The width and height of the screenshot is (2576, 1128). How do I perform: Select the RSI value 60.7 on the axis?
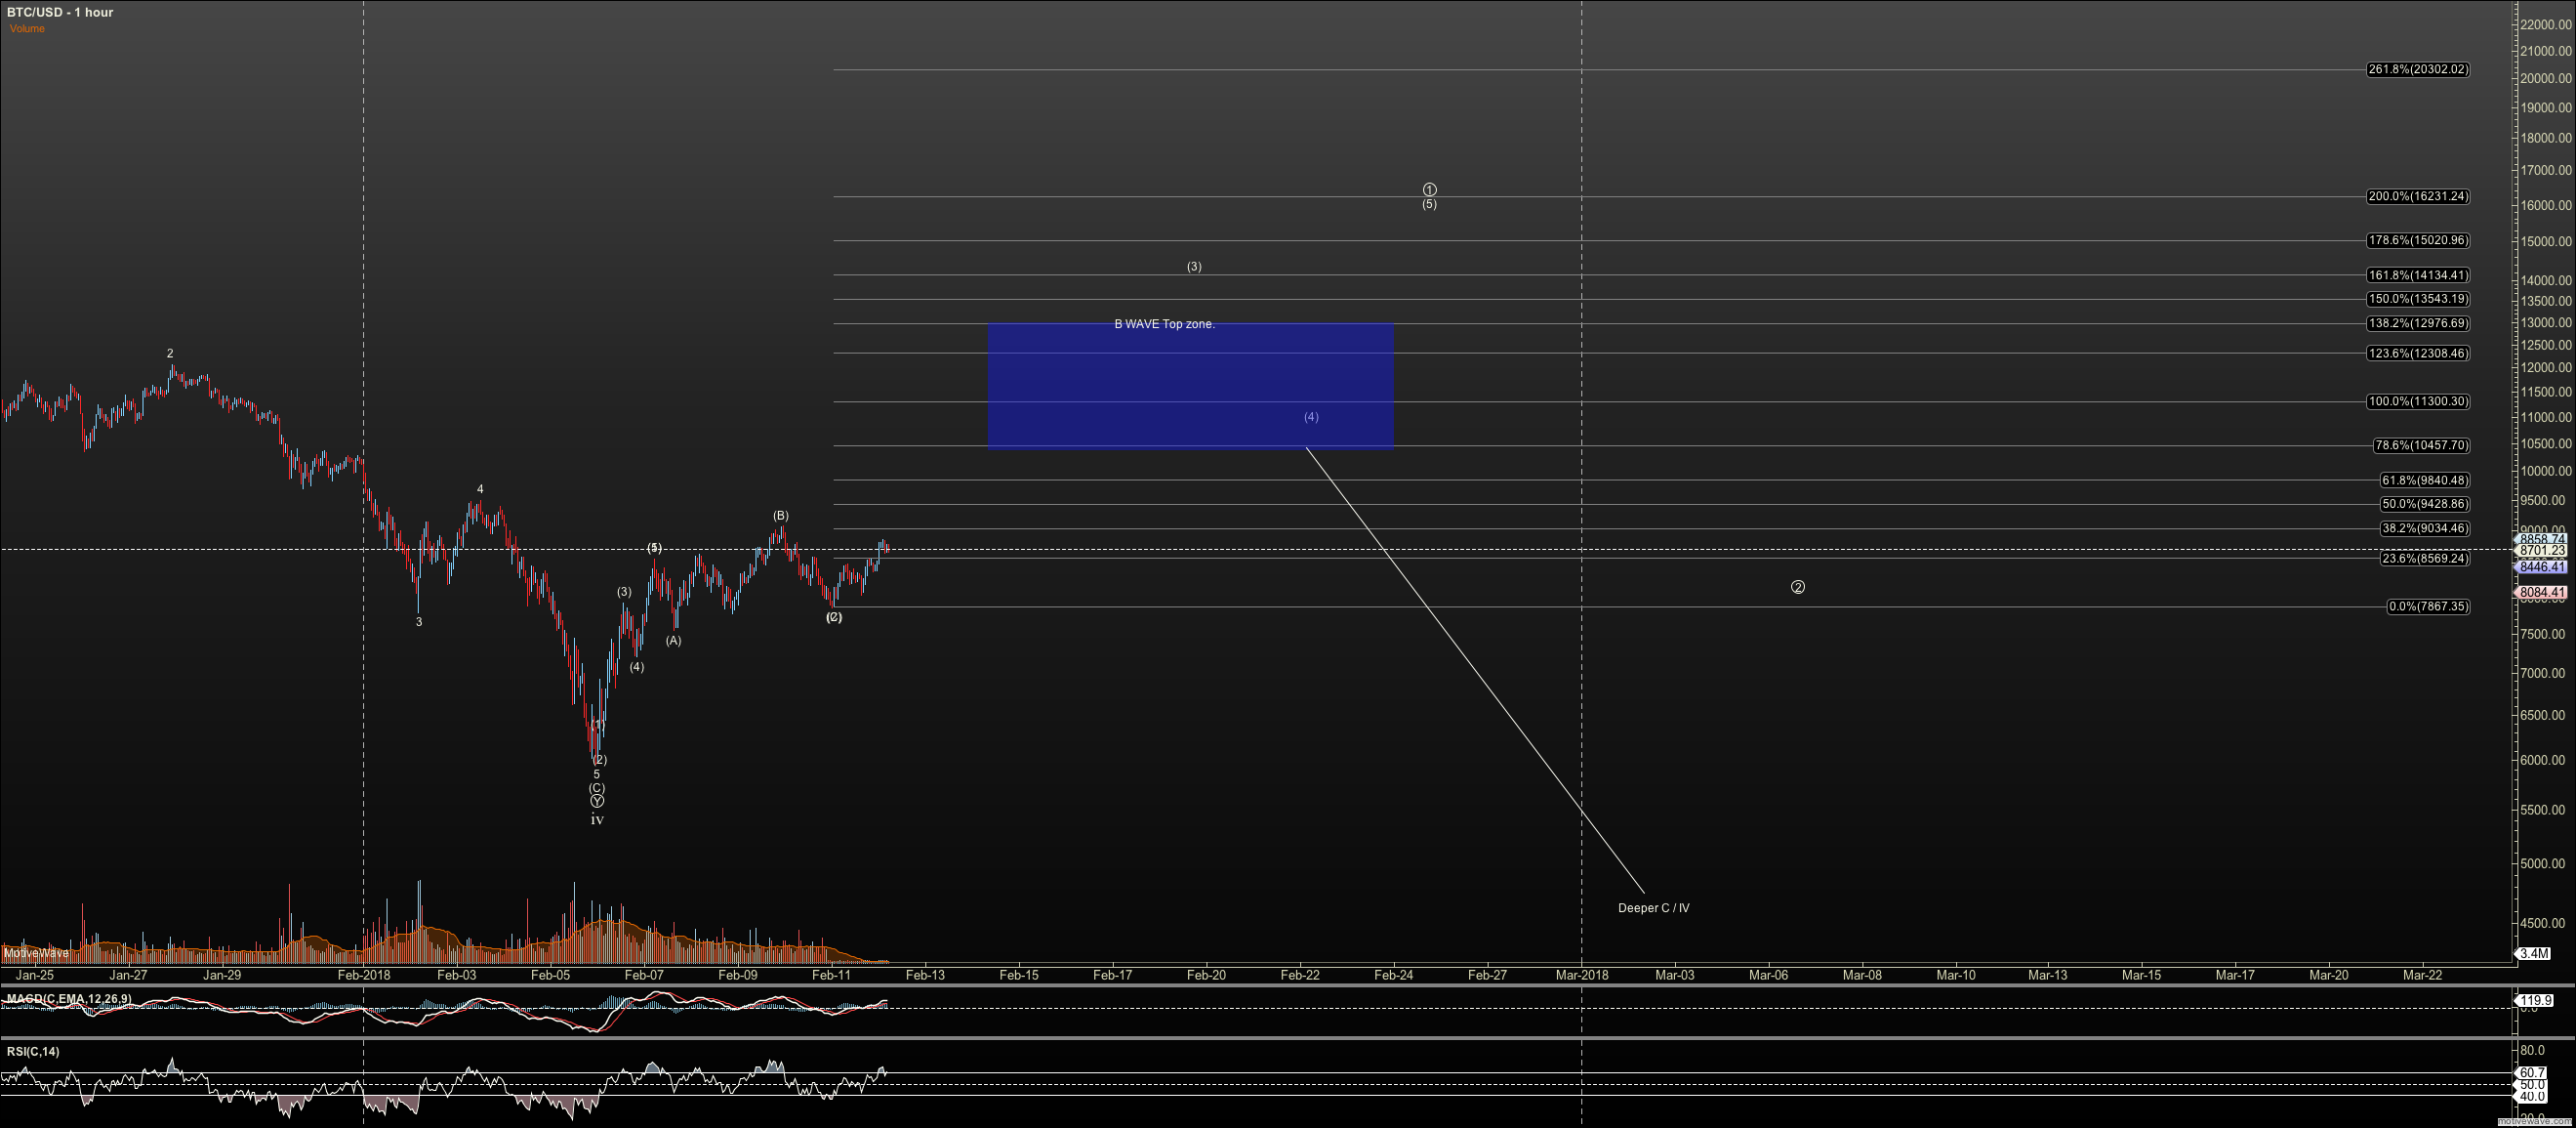(2532, 1073)
